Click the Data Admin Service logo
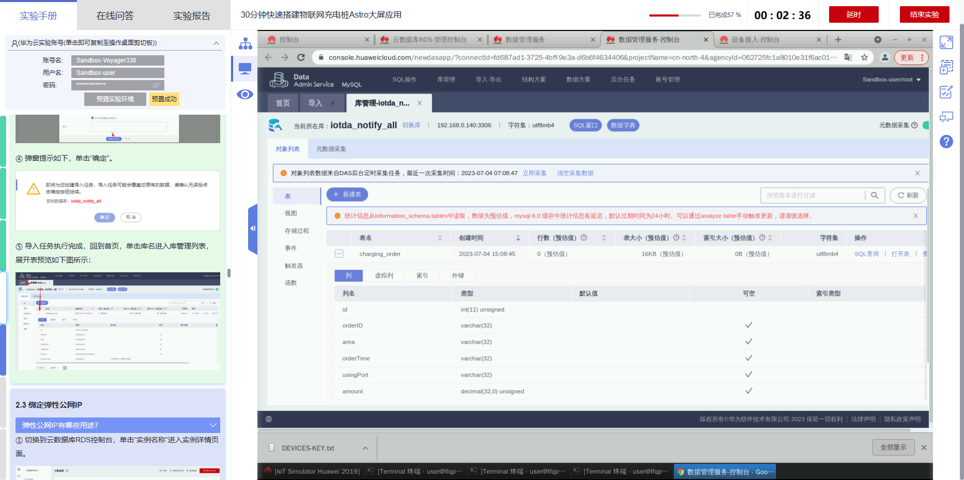Viewport: 964px width, 480px height. 302,80
